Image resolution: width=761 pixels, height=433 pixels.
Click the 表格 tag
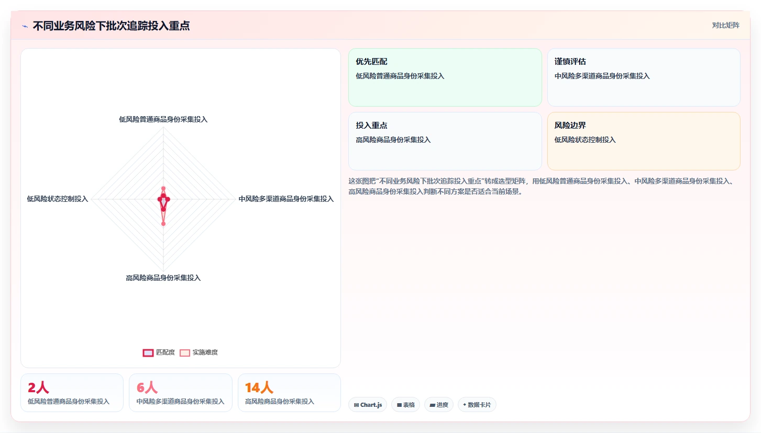point(405,405)
